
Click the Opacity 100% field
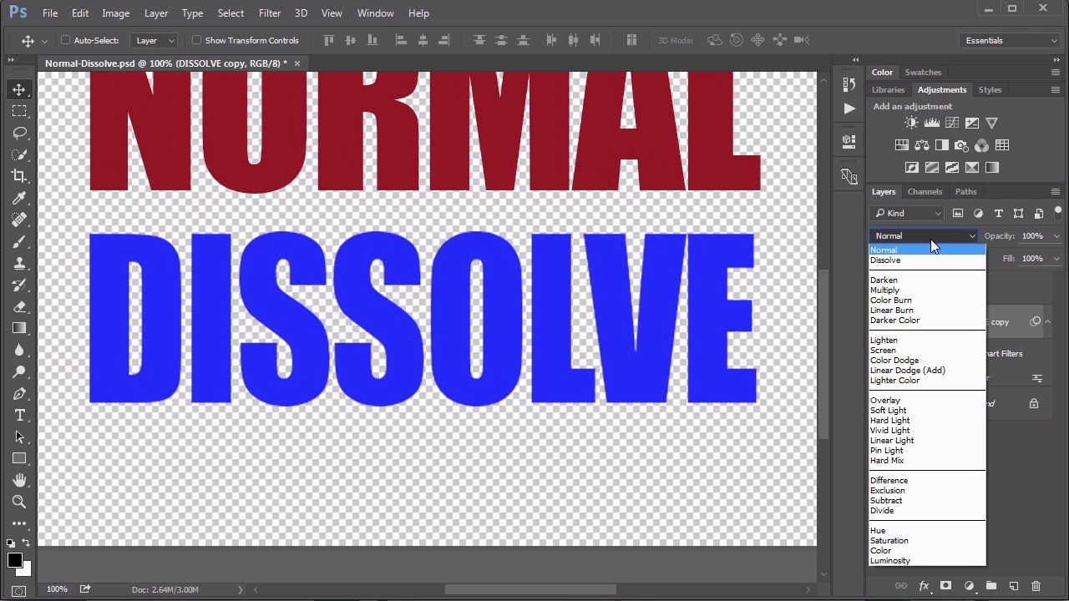[1032, 236]
